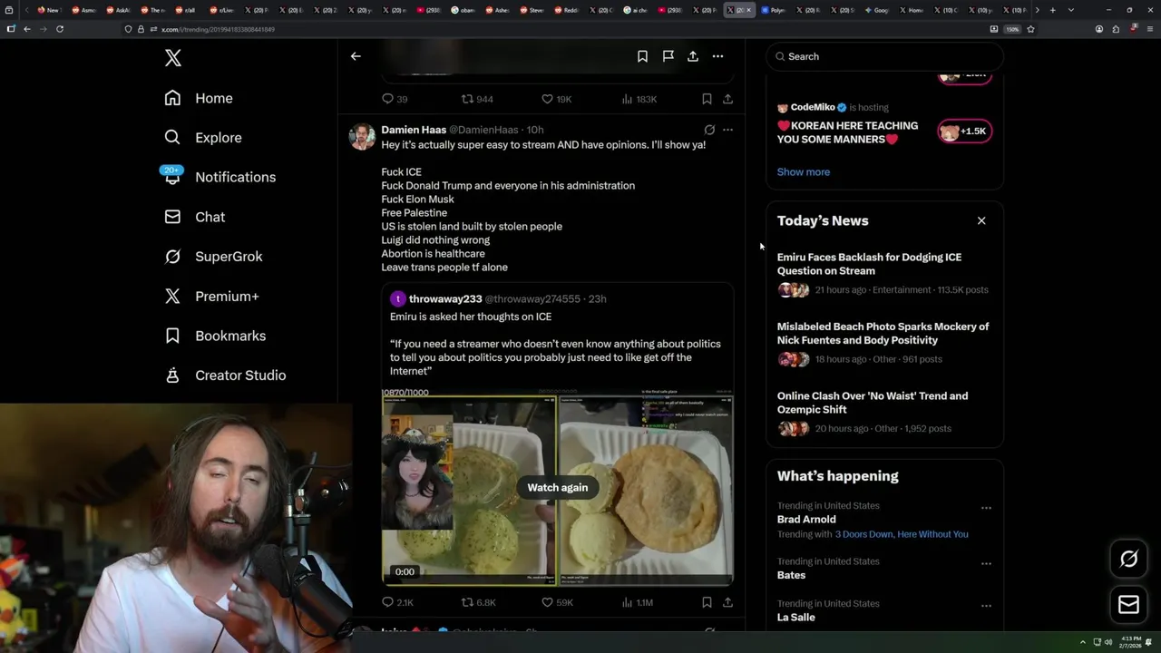The image size is (1161, 653).
Task: Repost the post with 944 reposts
Action: [x=477, y=99]
